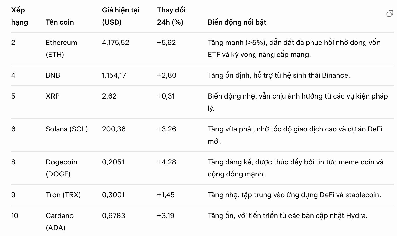397x236 pixels.
Task: Click the copy table icon
Action: tap(390, 14)
